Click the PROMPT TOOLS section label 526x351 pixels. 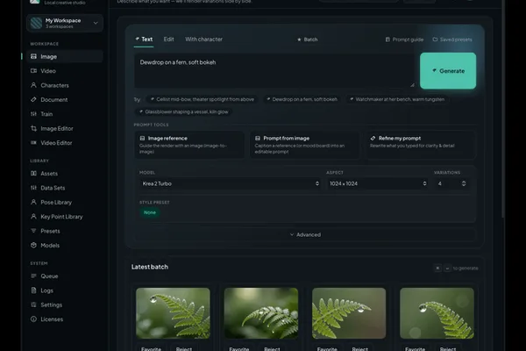[152, 125]
